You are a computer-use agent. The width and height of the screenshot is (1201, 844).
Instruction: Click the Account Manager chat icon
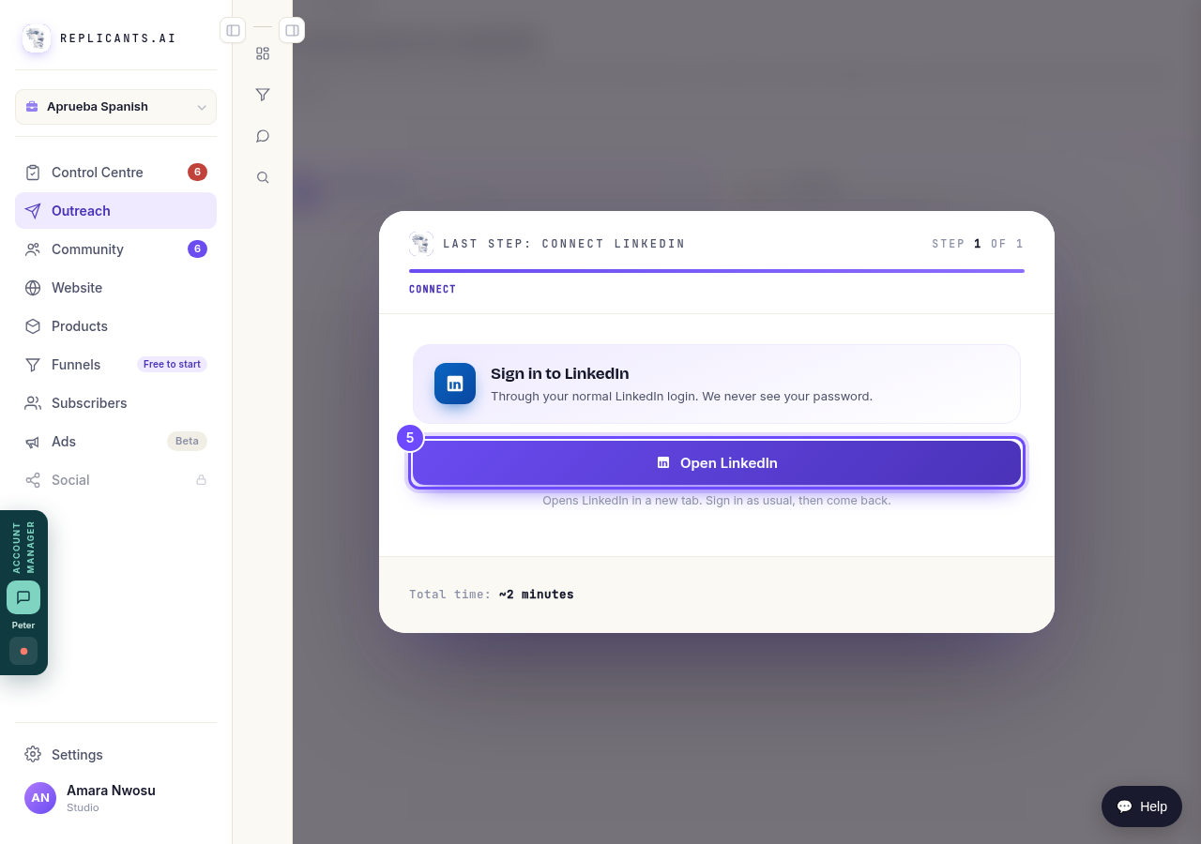click(23, 597)
